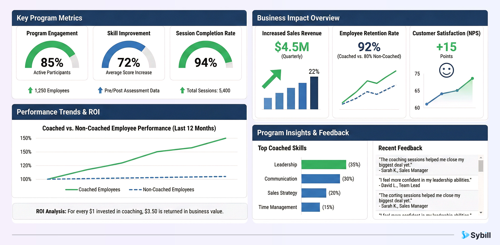The height and width of the screenshot is (245, 500).
Task: Click the 120% y-axis label
Action: (26, 166)
